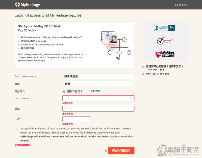
Task: Click the credit card icon in Card number field
Action: 132,98
